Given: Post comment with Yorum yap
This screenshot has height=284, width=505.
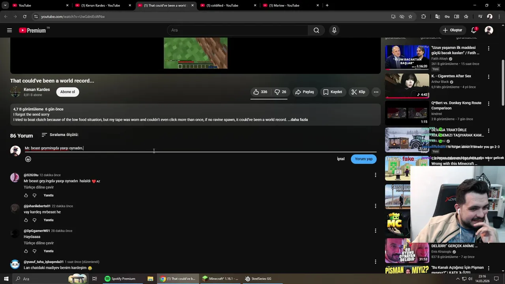Looking at the screenshot, I should point(363,159).
